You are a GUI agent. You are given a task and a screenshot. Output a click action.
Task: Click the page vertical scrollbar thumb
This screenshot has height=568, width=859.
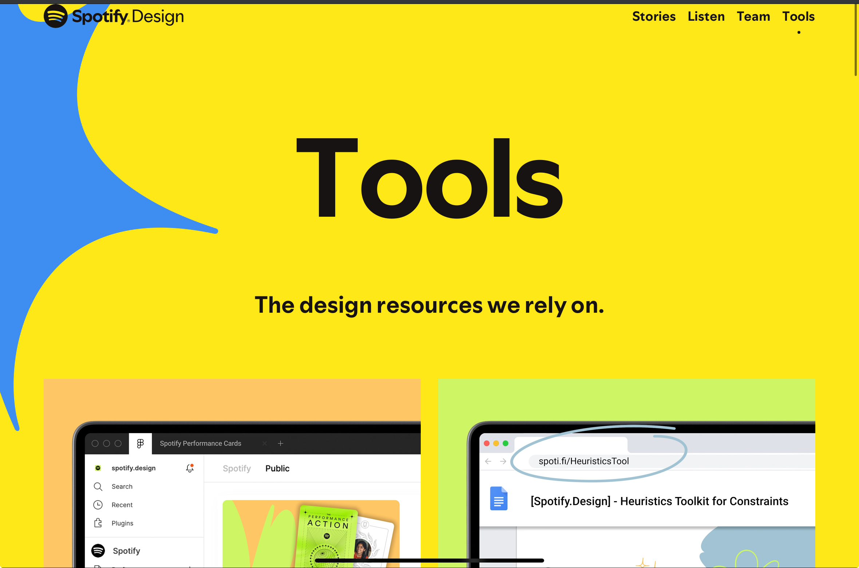coord(856,40)
